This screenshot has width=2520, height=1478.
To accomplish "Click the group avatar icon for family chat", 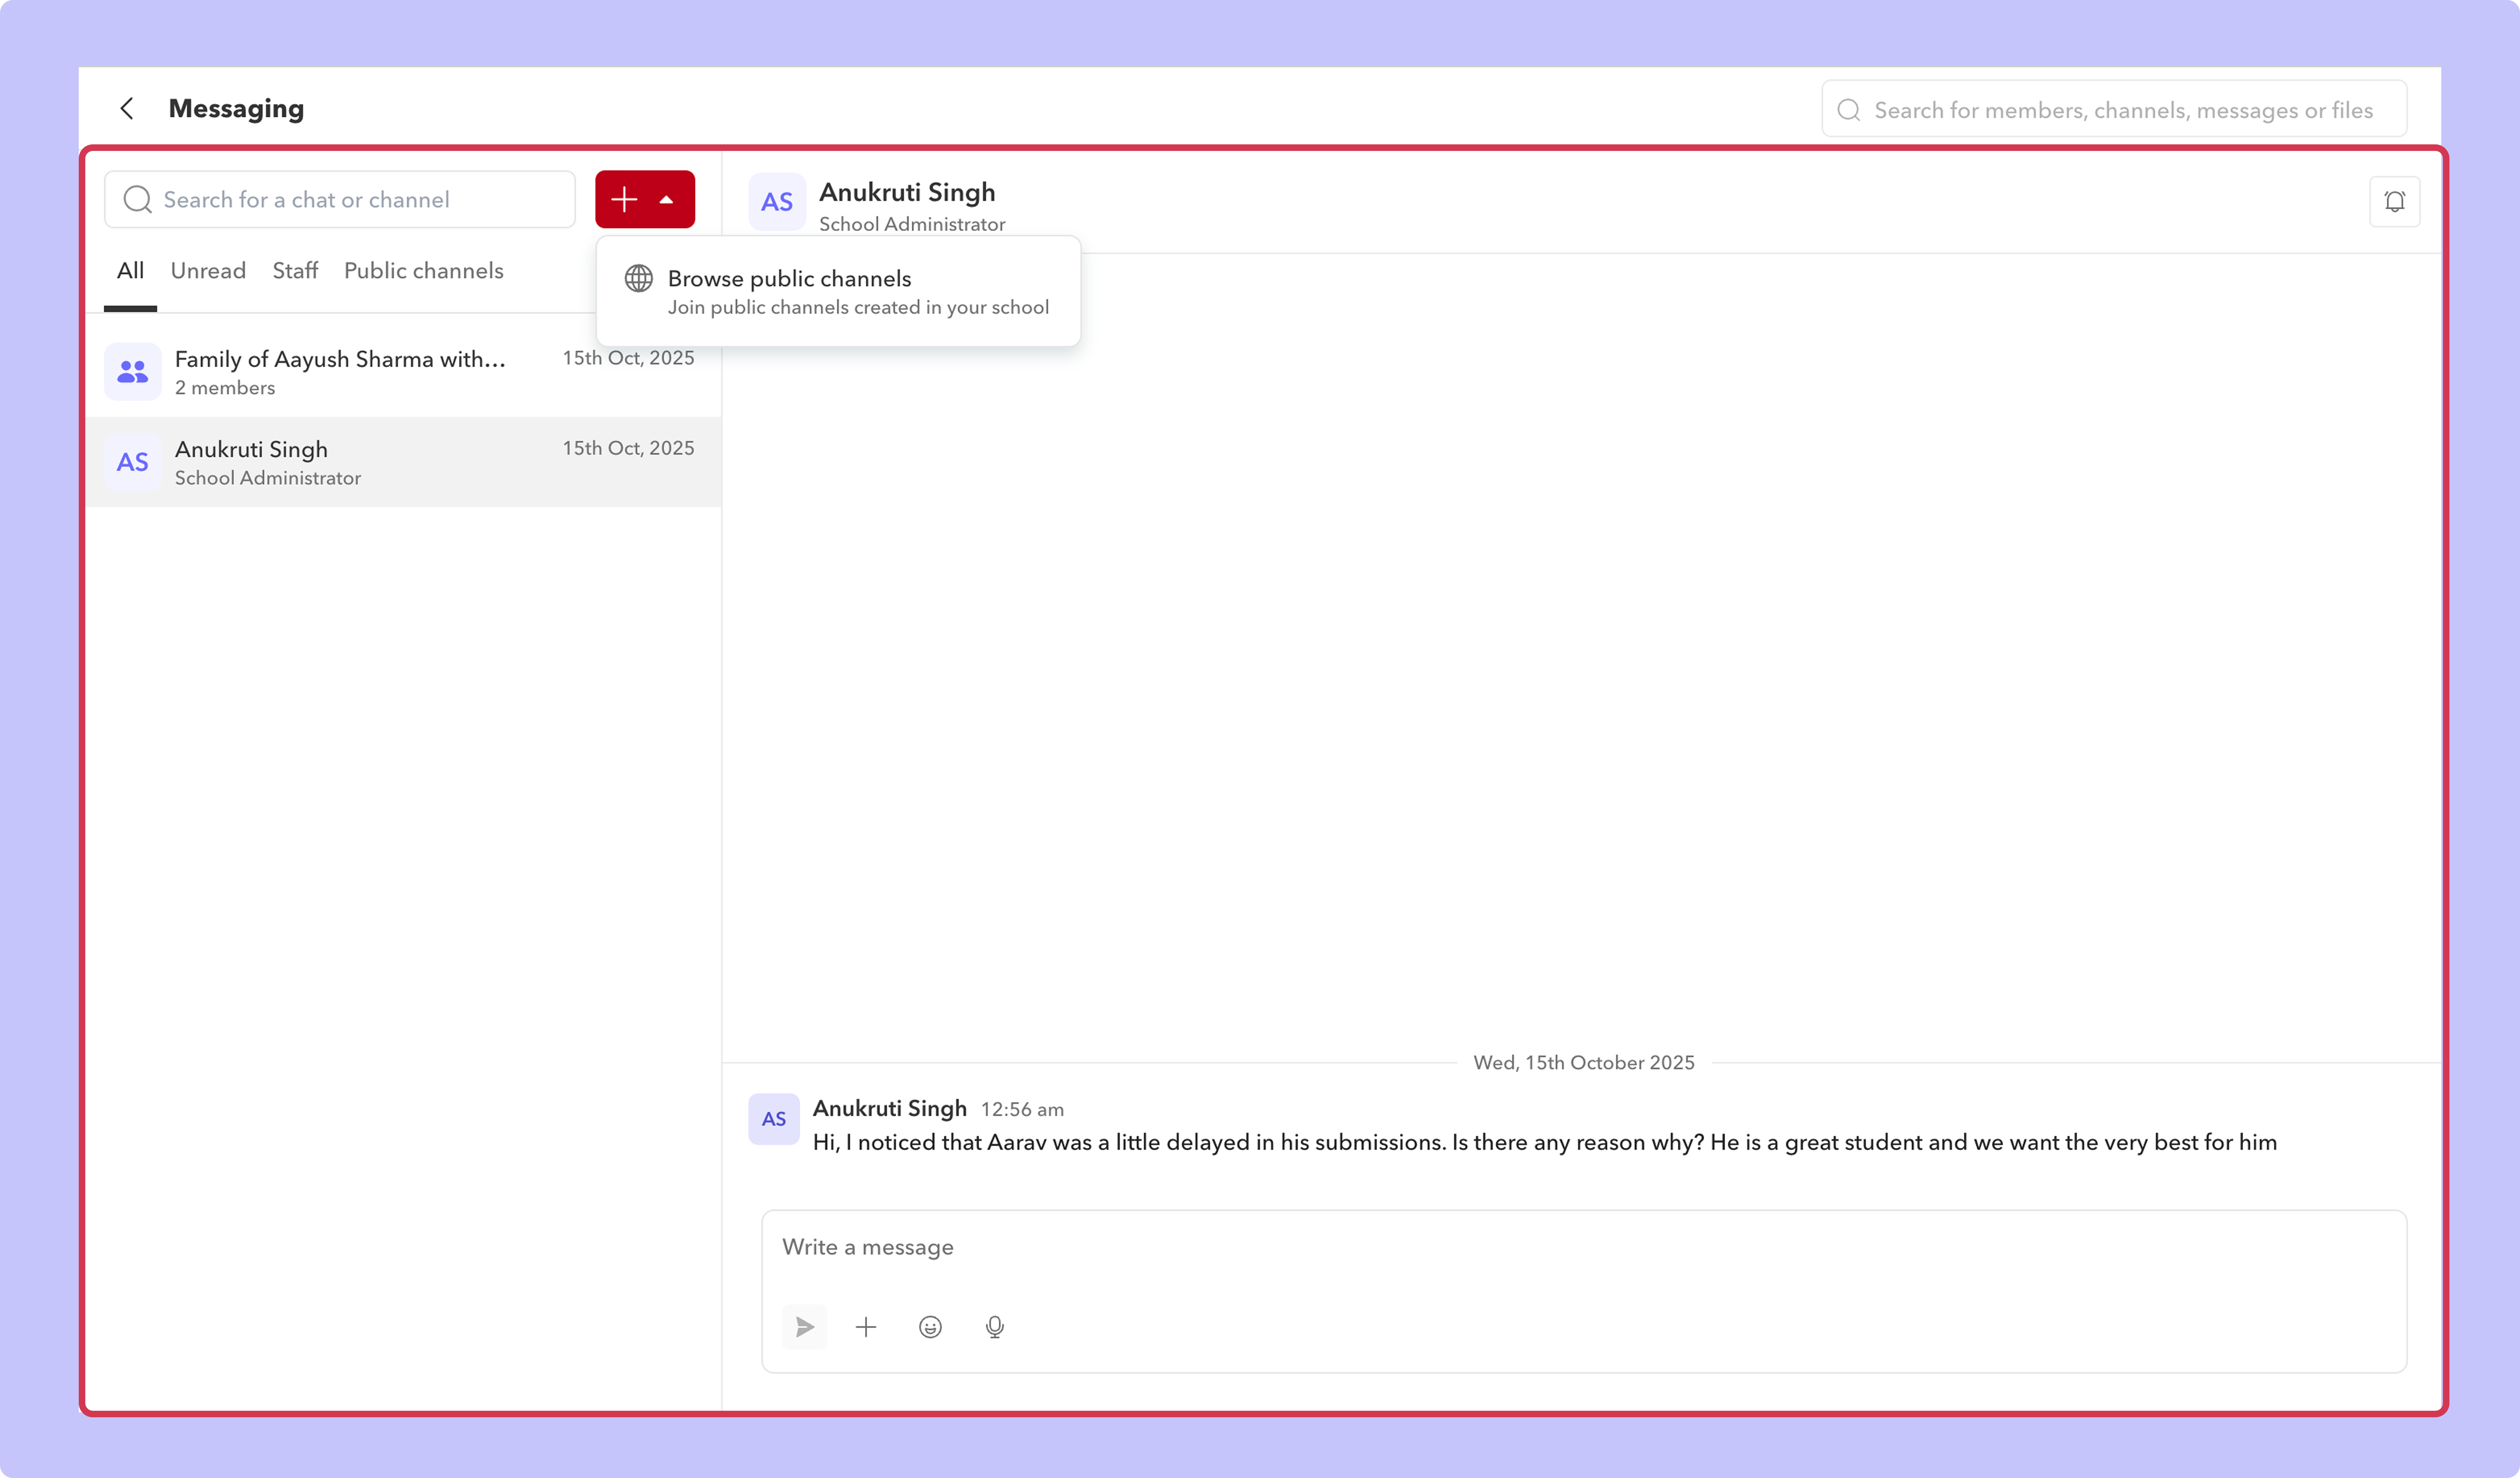I will click(133, 371).
